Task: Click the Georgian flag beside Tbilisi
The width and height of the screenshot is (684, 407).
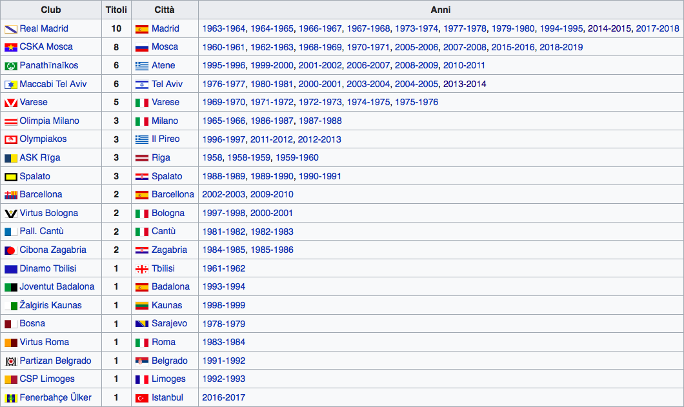Action: (x=142, y=269)
